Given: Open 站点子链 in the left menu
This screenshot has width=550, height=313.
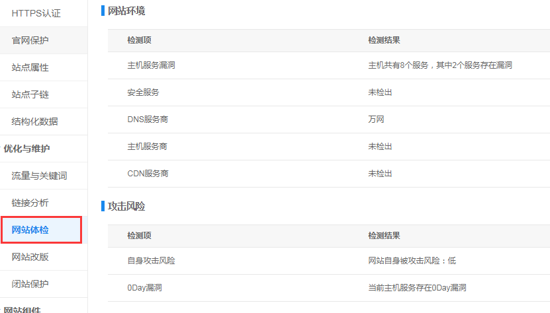Looking at the screenshot, I should [x=30, y=94].
